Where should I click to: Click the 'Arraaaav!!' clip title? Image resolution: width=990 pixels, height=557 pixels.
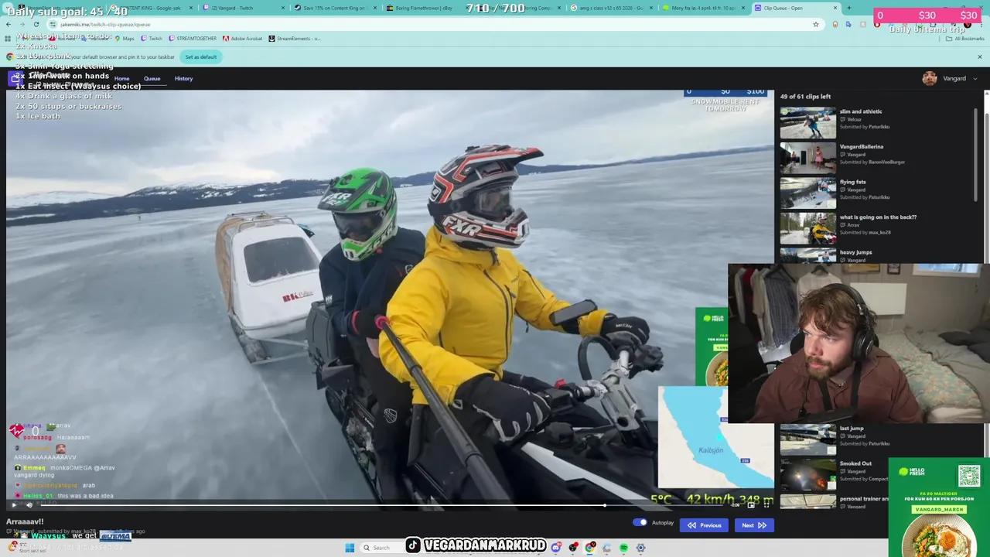coord(25,521)
